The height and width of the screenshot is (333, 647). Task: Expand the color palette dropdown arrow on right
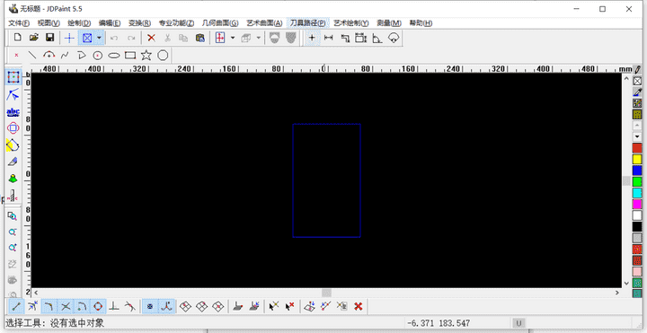pyautogui.click(x=637, y=136)
